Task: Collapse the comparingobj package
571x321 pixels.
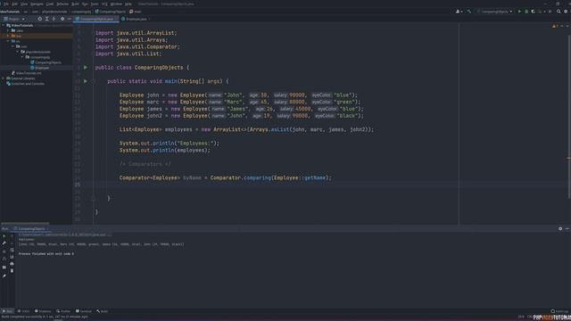Action: click(x=22, y=57)
